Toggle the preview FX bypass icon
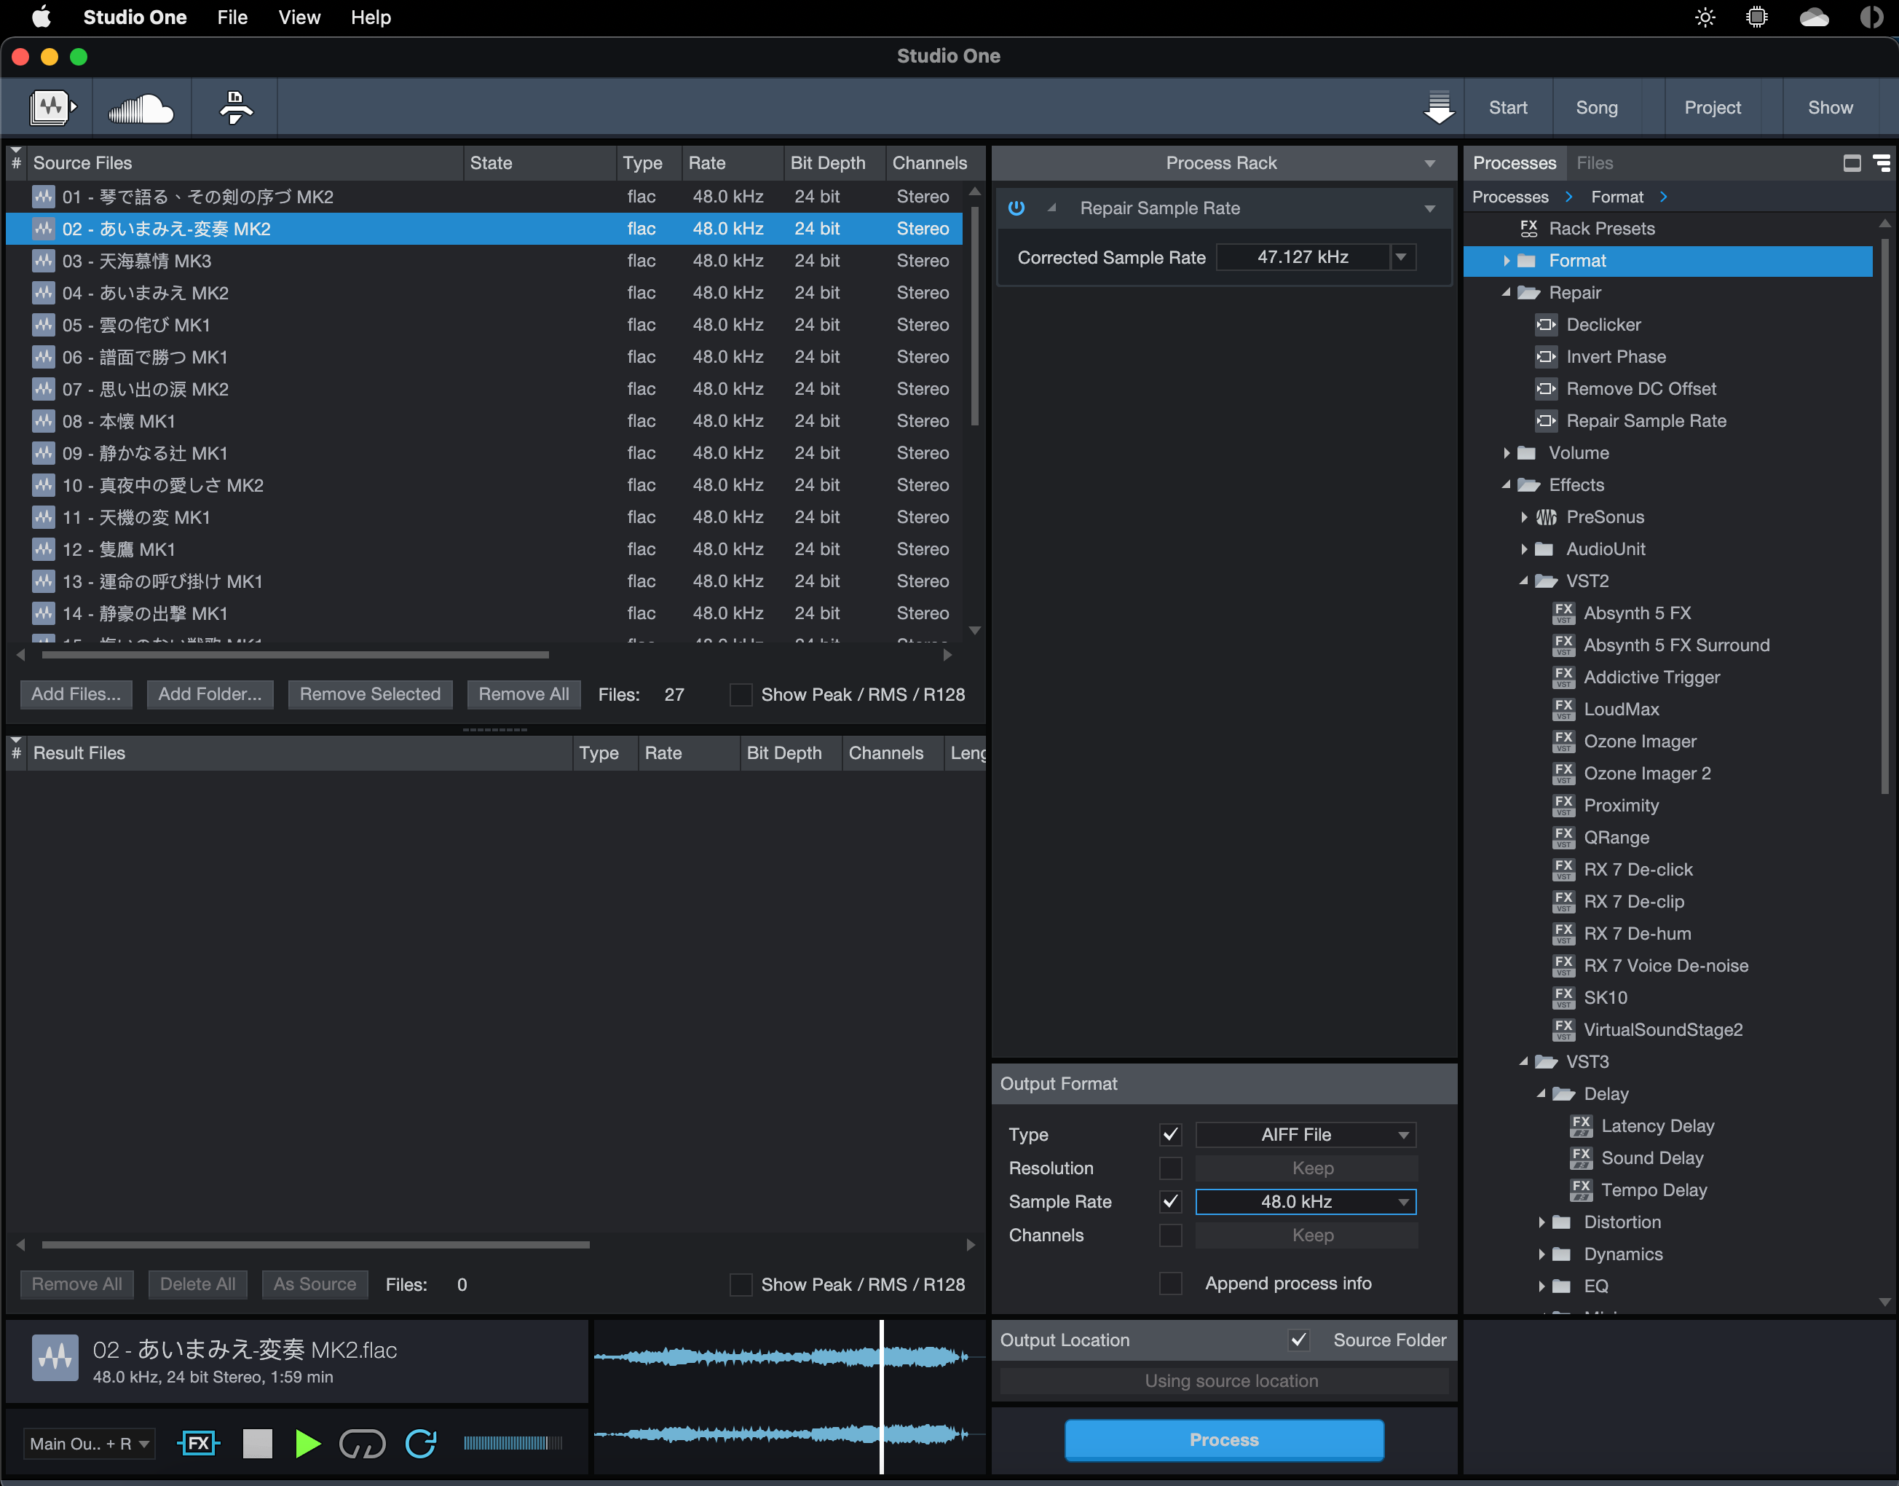The width and height of the screenshot is (1899, 1486). point(198,1443)
